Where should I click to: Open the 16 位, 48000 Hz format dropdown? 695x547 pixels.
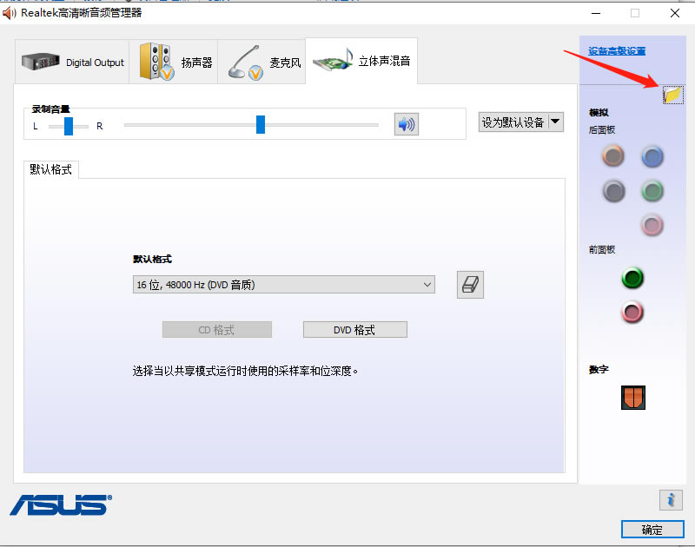(x=283, y=285)
